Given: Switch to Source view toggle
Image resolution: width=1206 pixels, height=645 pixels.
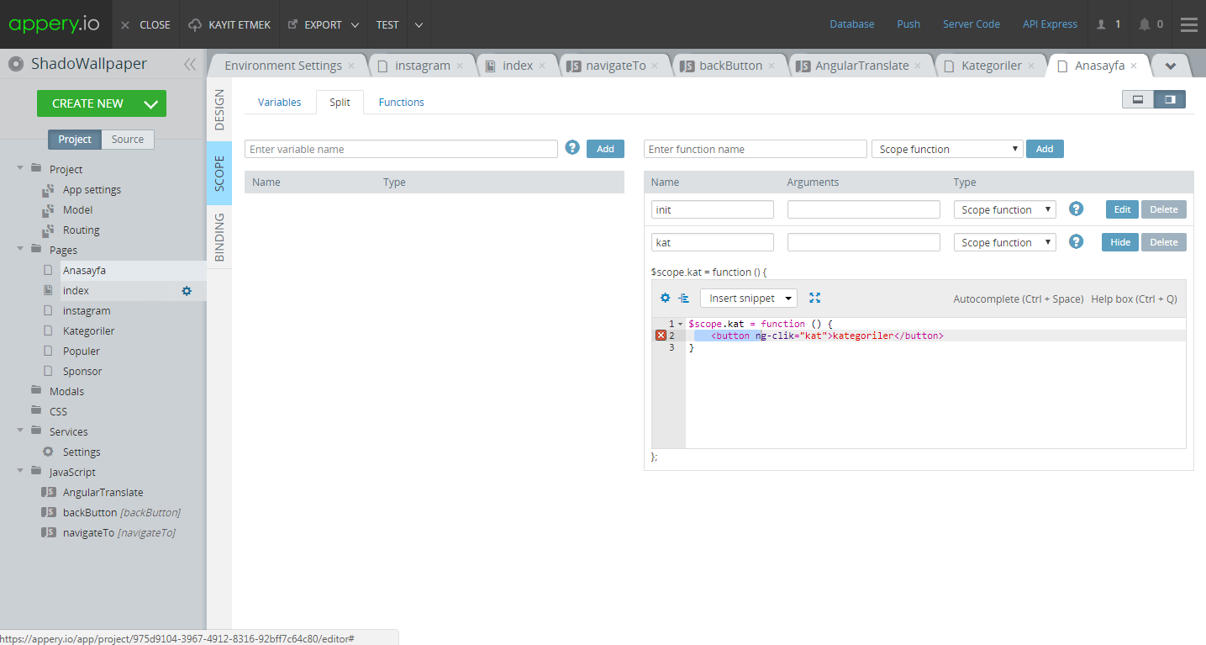Looking at the screenshot, I should pos(128,140).
